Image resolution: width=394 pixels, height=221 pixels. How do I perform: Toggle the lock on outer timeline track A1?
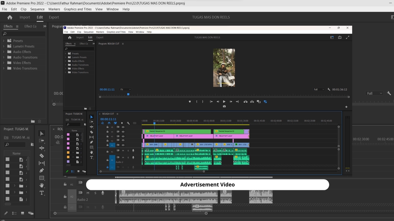point(65,185)
